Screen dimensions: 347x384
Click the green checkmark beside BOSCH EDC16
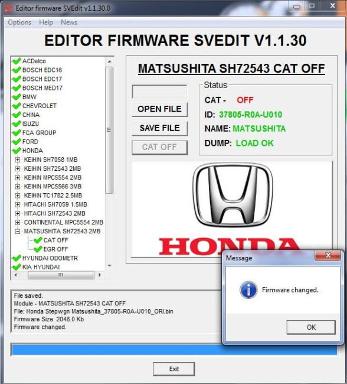point(17,70)
